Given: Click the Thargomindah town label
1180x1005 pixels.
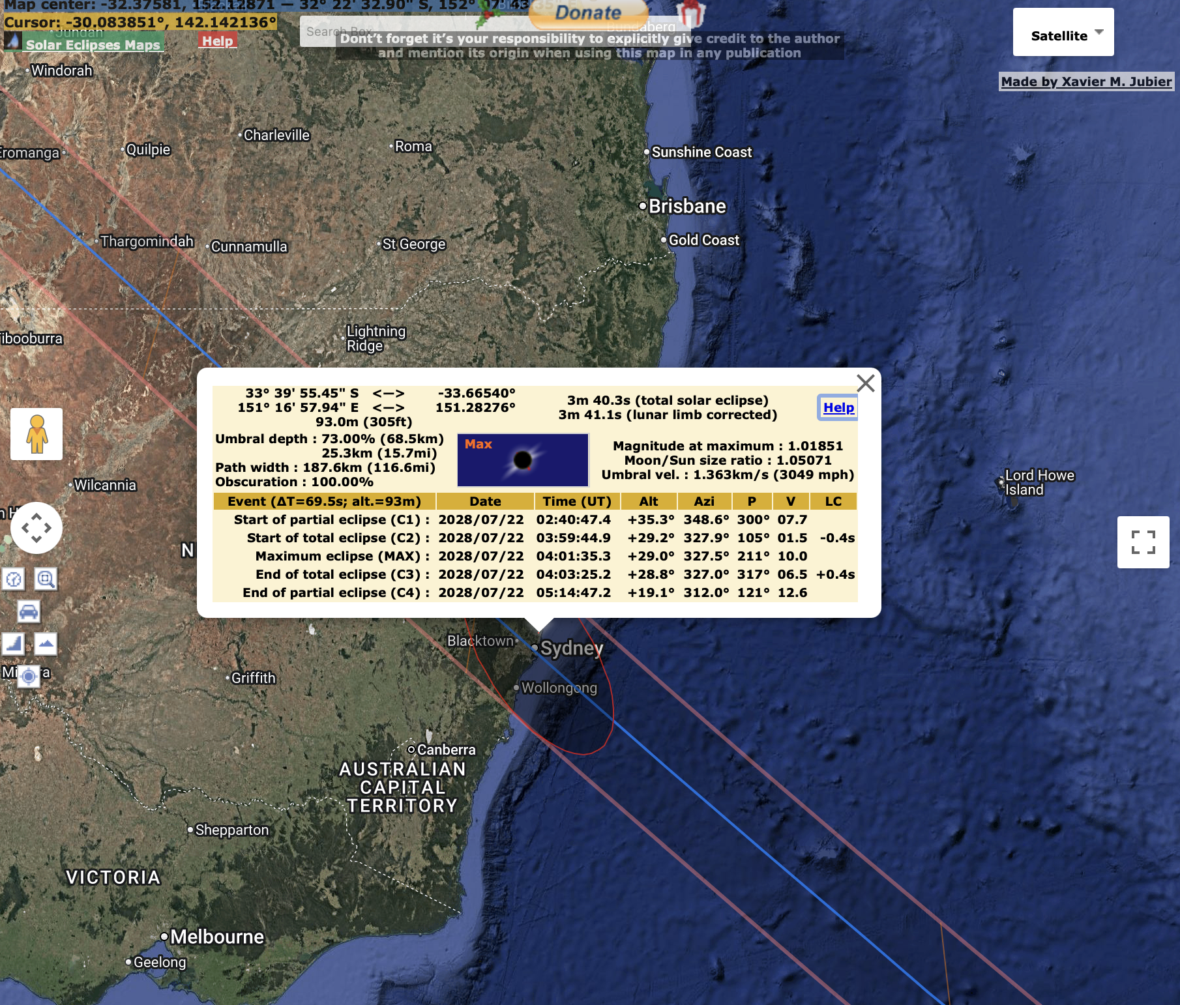Looking at the screenshot, I should tap(147, 242).
